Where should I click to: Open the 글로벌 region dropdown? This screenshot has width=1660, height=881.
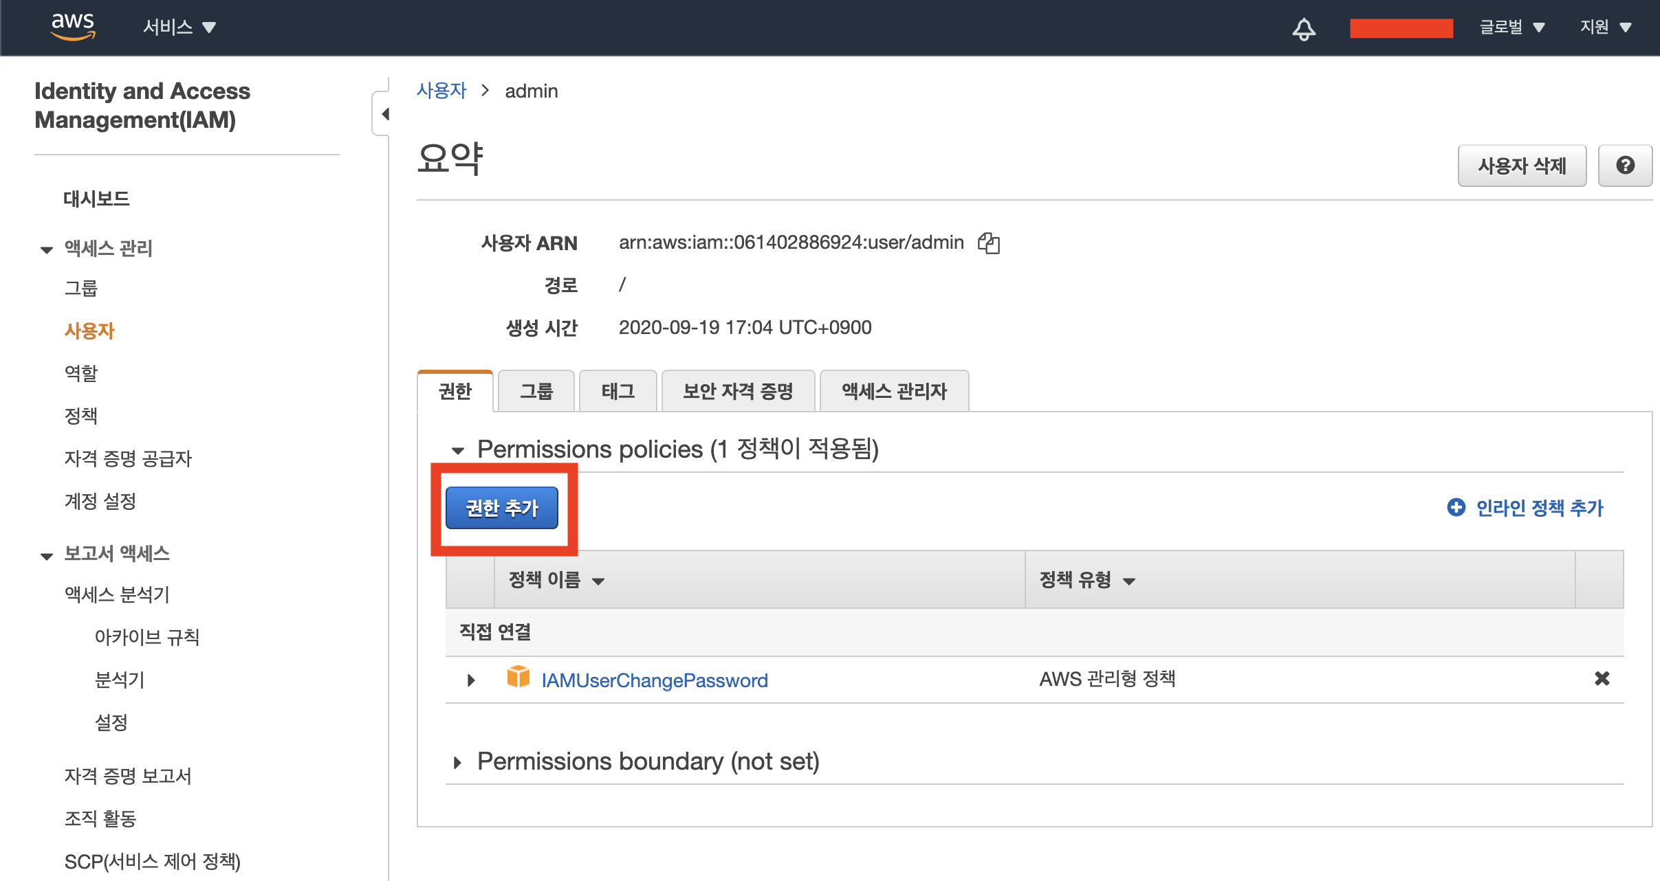click(x=1511, y=27)
